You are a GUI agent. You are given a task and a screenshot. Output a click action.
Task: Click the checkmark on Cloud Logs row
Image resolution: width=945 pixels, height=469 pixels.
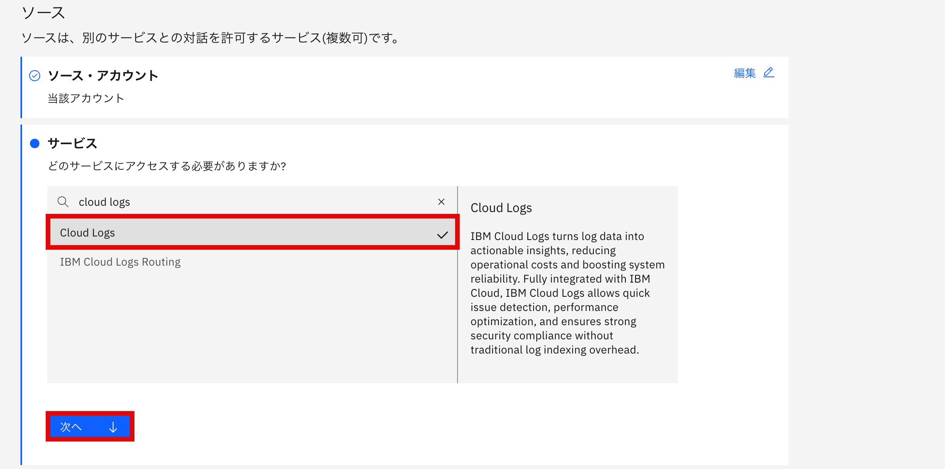(x=442, y=235)
